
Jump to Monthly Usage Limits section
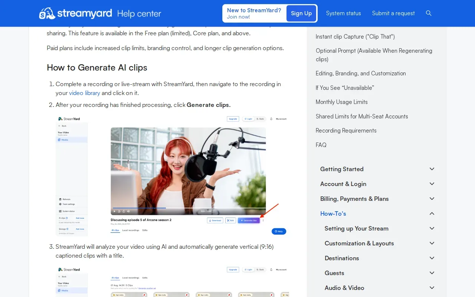342,102
